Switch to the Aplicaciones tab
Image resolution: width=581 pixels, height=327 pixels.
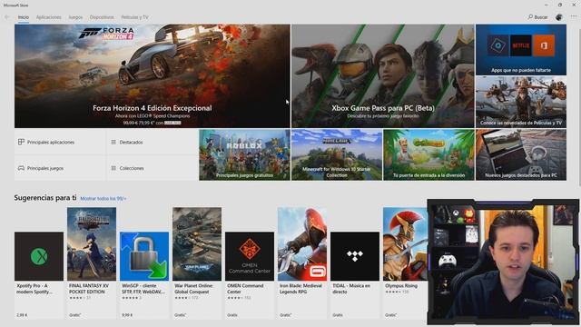[x=48, y=17]
